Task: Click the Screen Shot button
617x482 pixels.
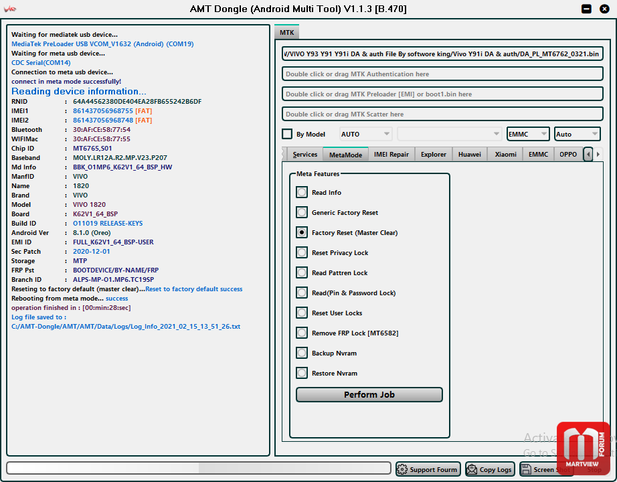Action: tap(545, 469)
